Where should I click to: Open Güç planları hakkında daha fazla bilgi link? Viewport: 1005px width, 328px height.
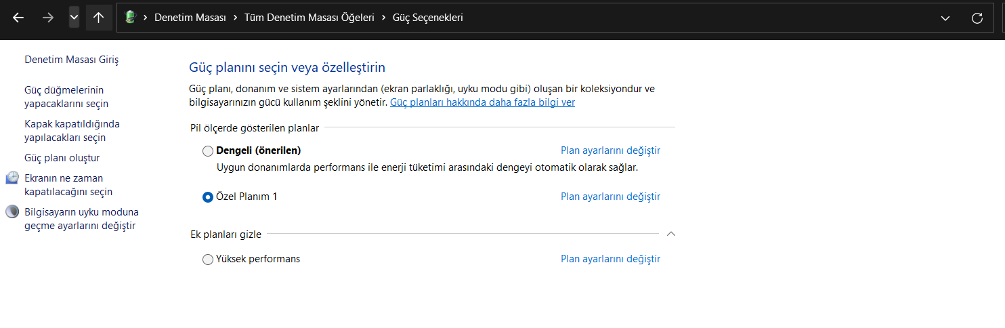482,102
